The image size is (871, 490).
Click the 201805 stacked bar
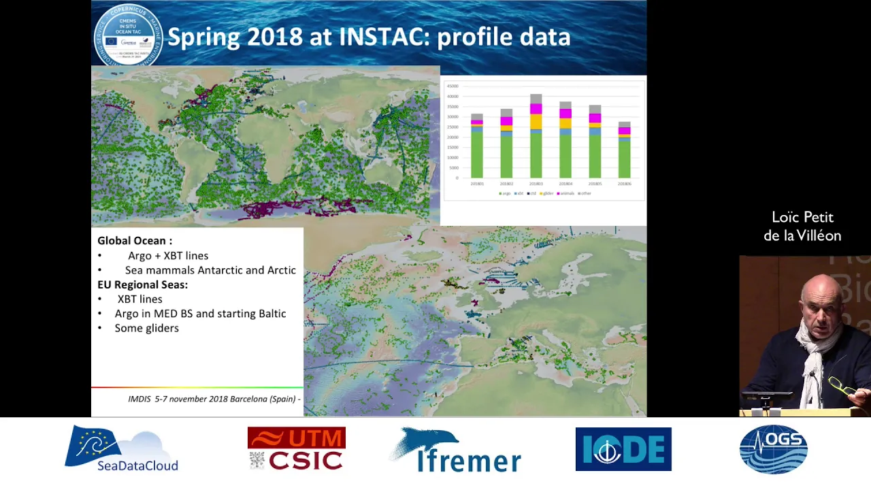tap(595, 142)
